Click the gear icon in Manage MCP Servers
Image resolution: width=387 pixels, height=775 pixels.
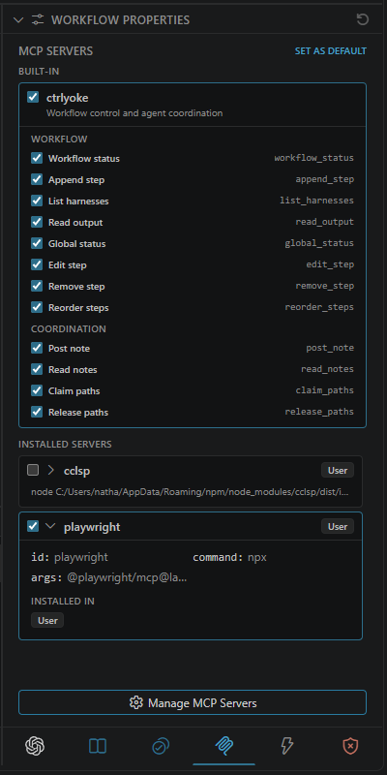135,702
